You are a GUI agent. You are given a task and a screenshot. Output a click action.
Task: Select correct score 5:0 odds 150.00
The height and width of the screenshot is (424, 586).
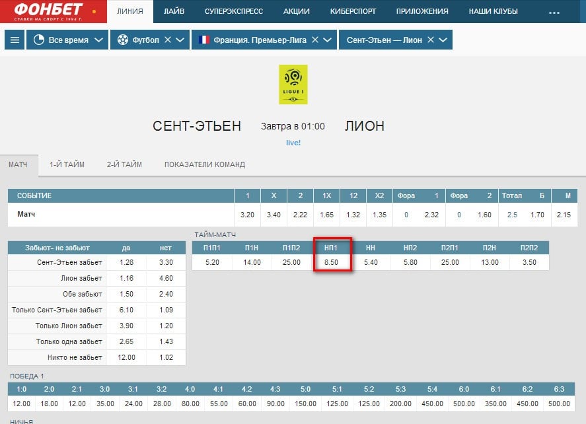tap(305, 404)
